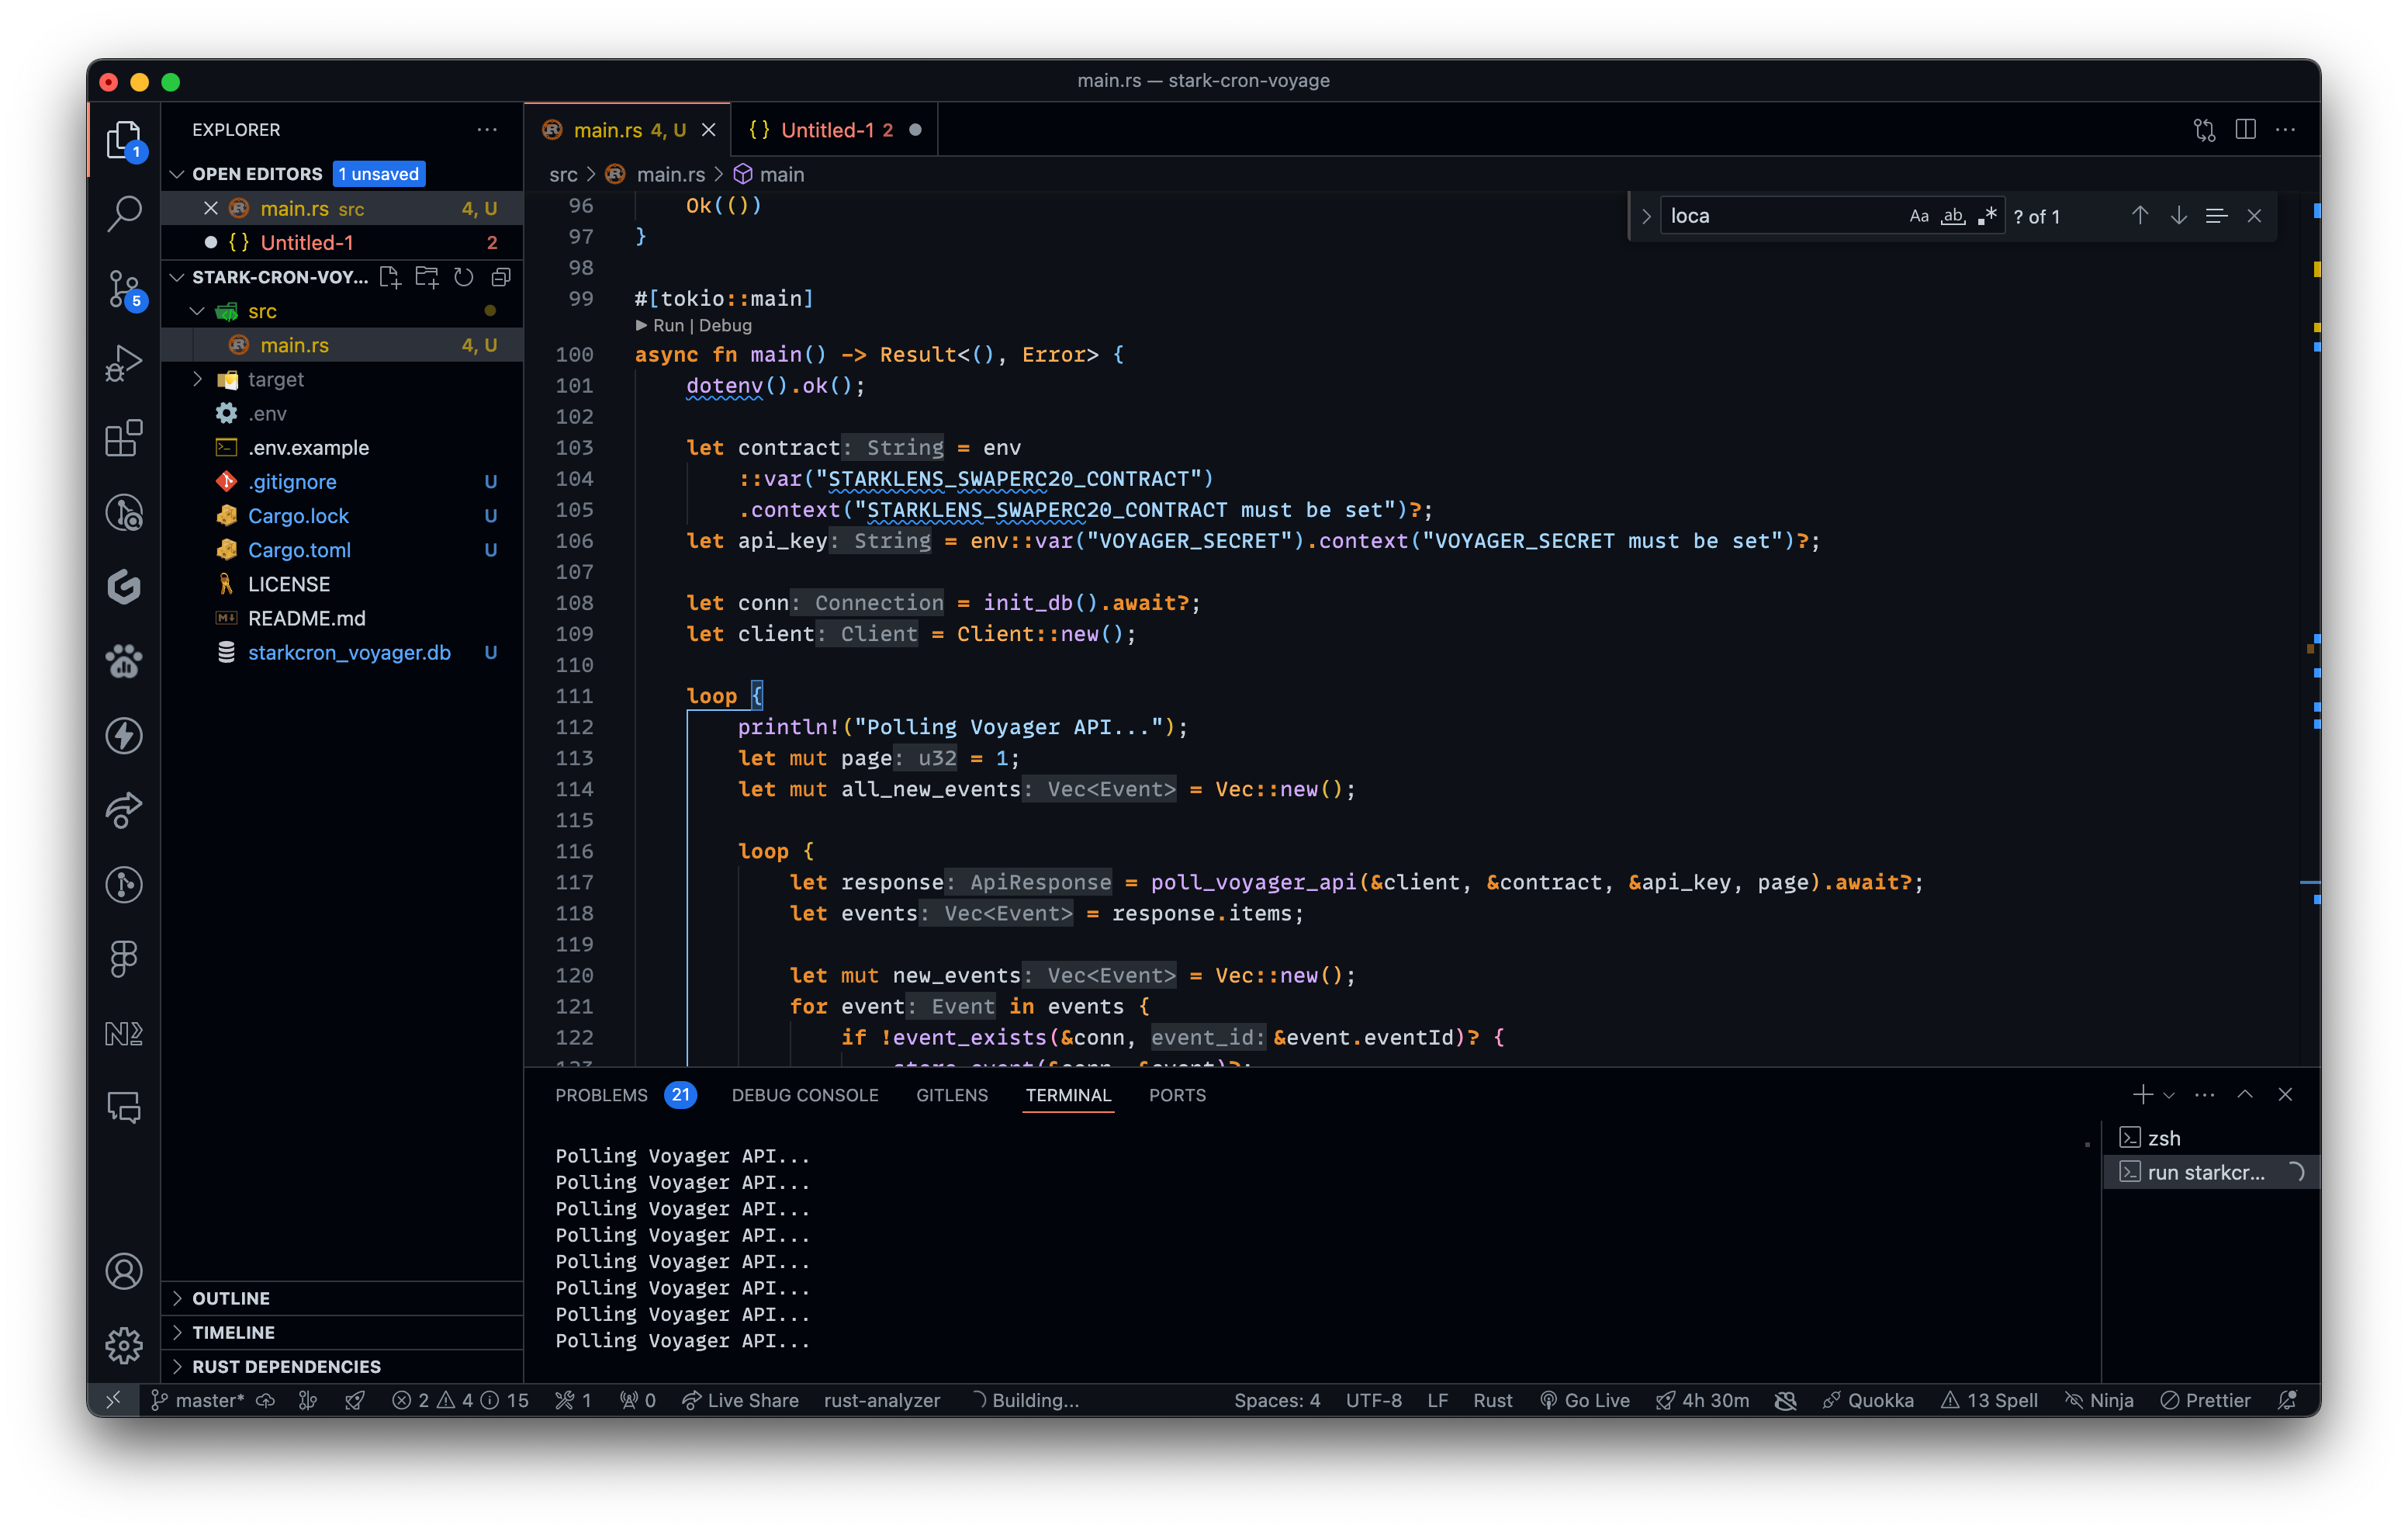Open the Run and Debug view
Image resolution: width=2408 pixels, height=1532 pixels.
(x=124, y=363)
